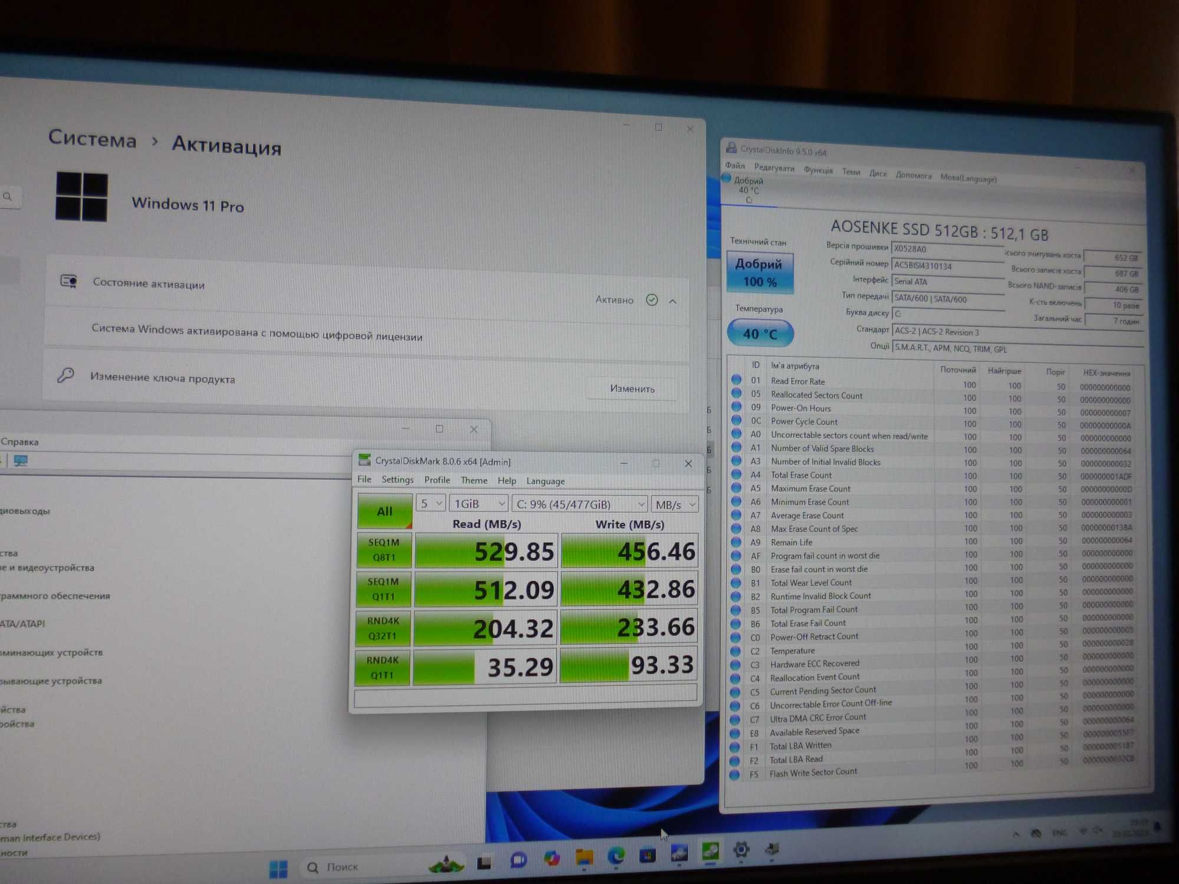The image size is (1179, 884).
Task: Open the MB/s unit dropdown
Action: point(674,504)
